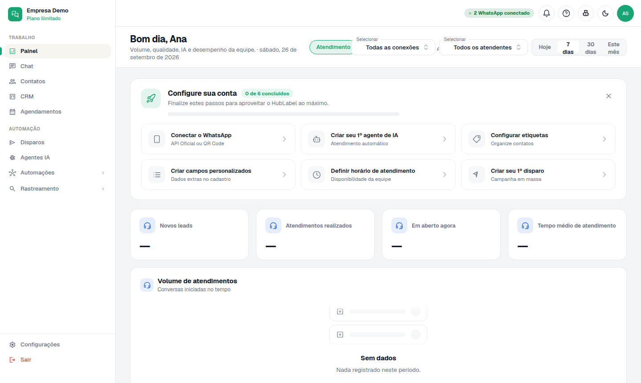
Task: Click the send icon on Criar disparo
Action: point(477,175)
